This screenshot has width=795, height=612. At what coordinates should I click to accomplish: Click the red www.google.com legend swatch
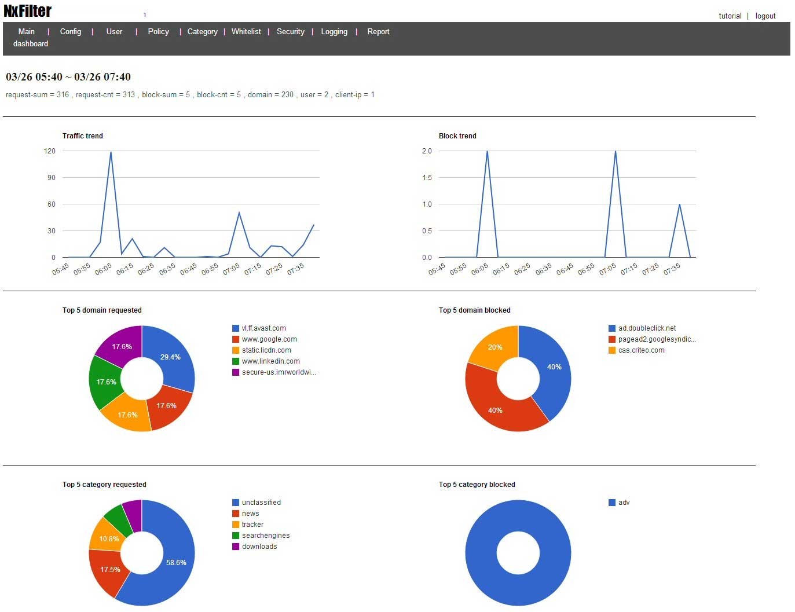tap(236, 339)
